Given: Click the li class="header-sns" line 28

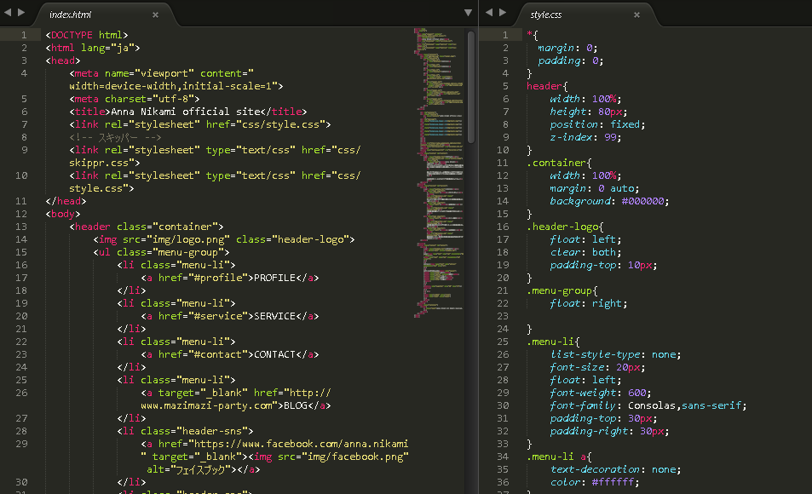Looking at the screenshot, I should tap(185, 431).
